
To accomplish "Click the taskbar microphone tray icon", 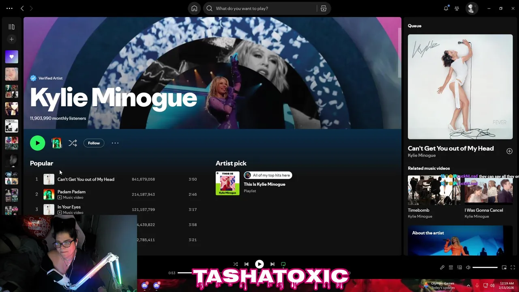I will [x=477, y=286].
